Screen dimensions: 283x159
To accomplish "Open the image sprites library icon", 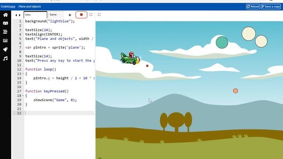I will tap(5, 41).
